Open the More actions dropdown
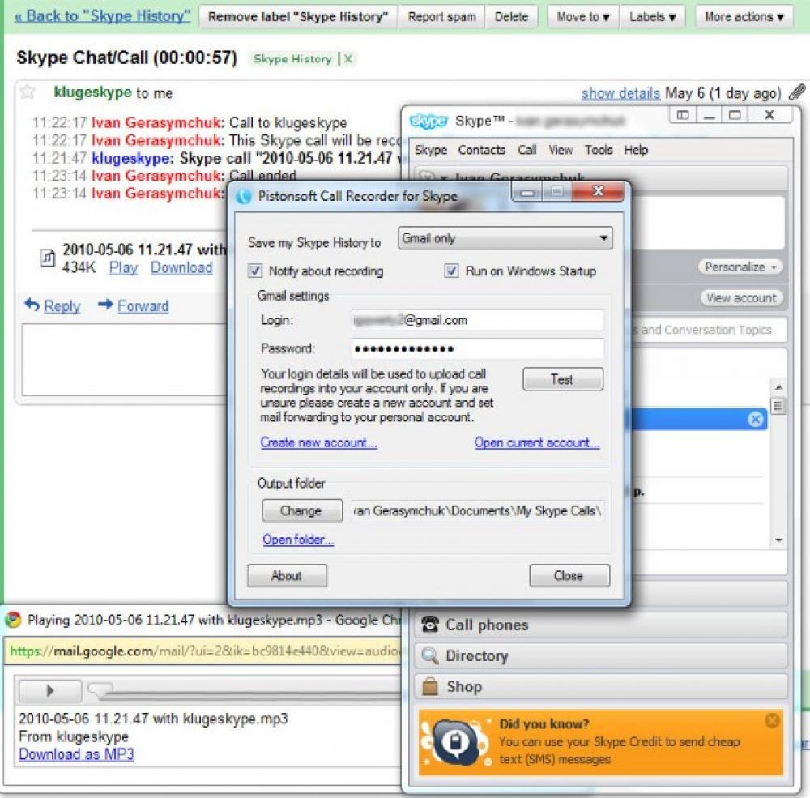The image size is (810, 798). coord(742,16)
